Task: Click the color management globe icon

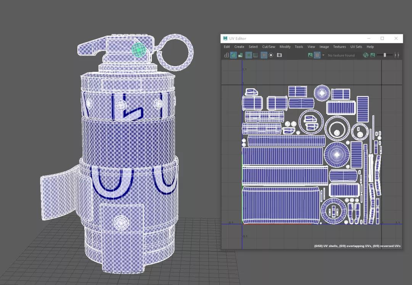Action: (x=366, y=55)
